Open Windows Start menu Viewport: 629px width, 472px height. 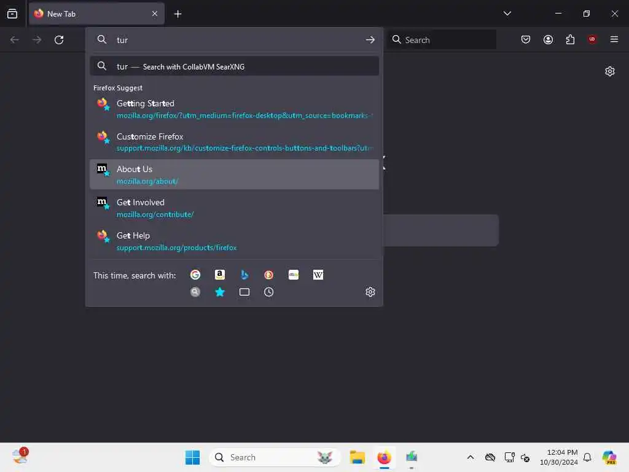pos(192,457)
